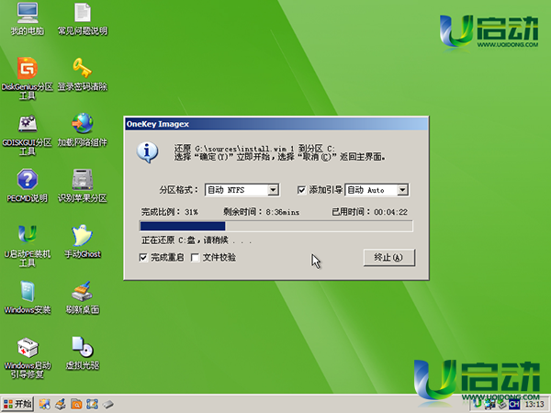Click the first quick launch icon next to 开始
This screenshot has width=551, height=413.
pyautogui.click(x=44, y=404)
